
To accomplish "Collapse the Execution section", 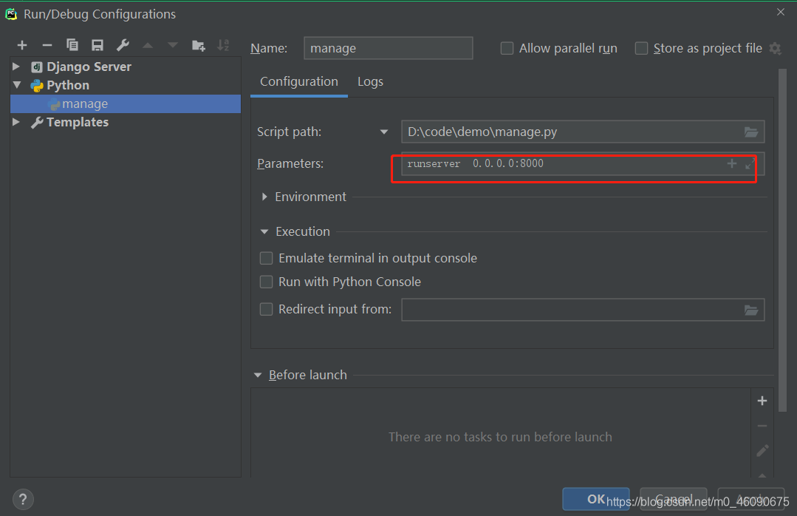I will [264, 231].
